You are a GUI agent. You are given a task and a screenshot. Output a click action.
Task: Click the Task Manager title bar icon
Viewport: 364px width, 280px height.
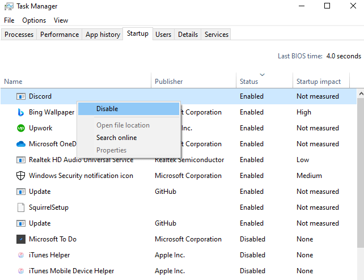tap(9, 6)
